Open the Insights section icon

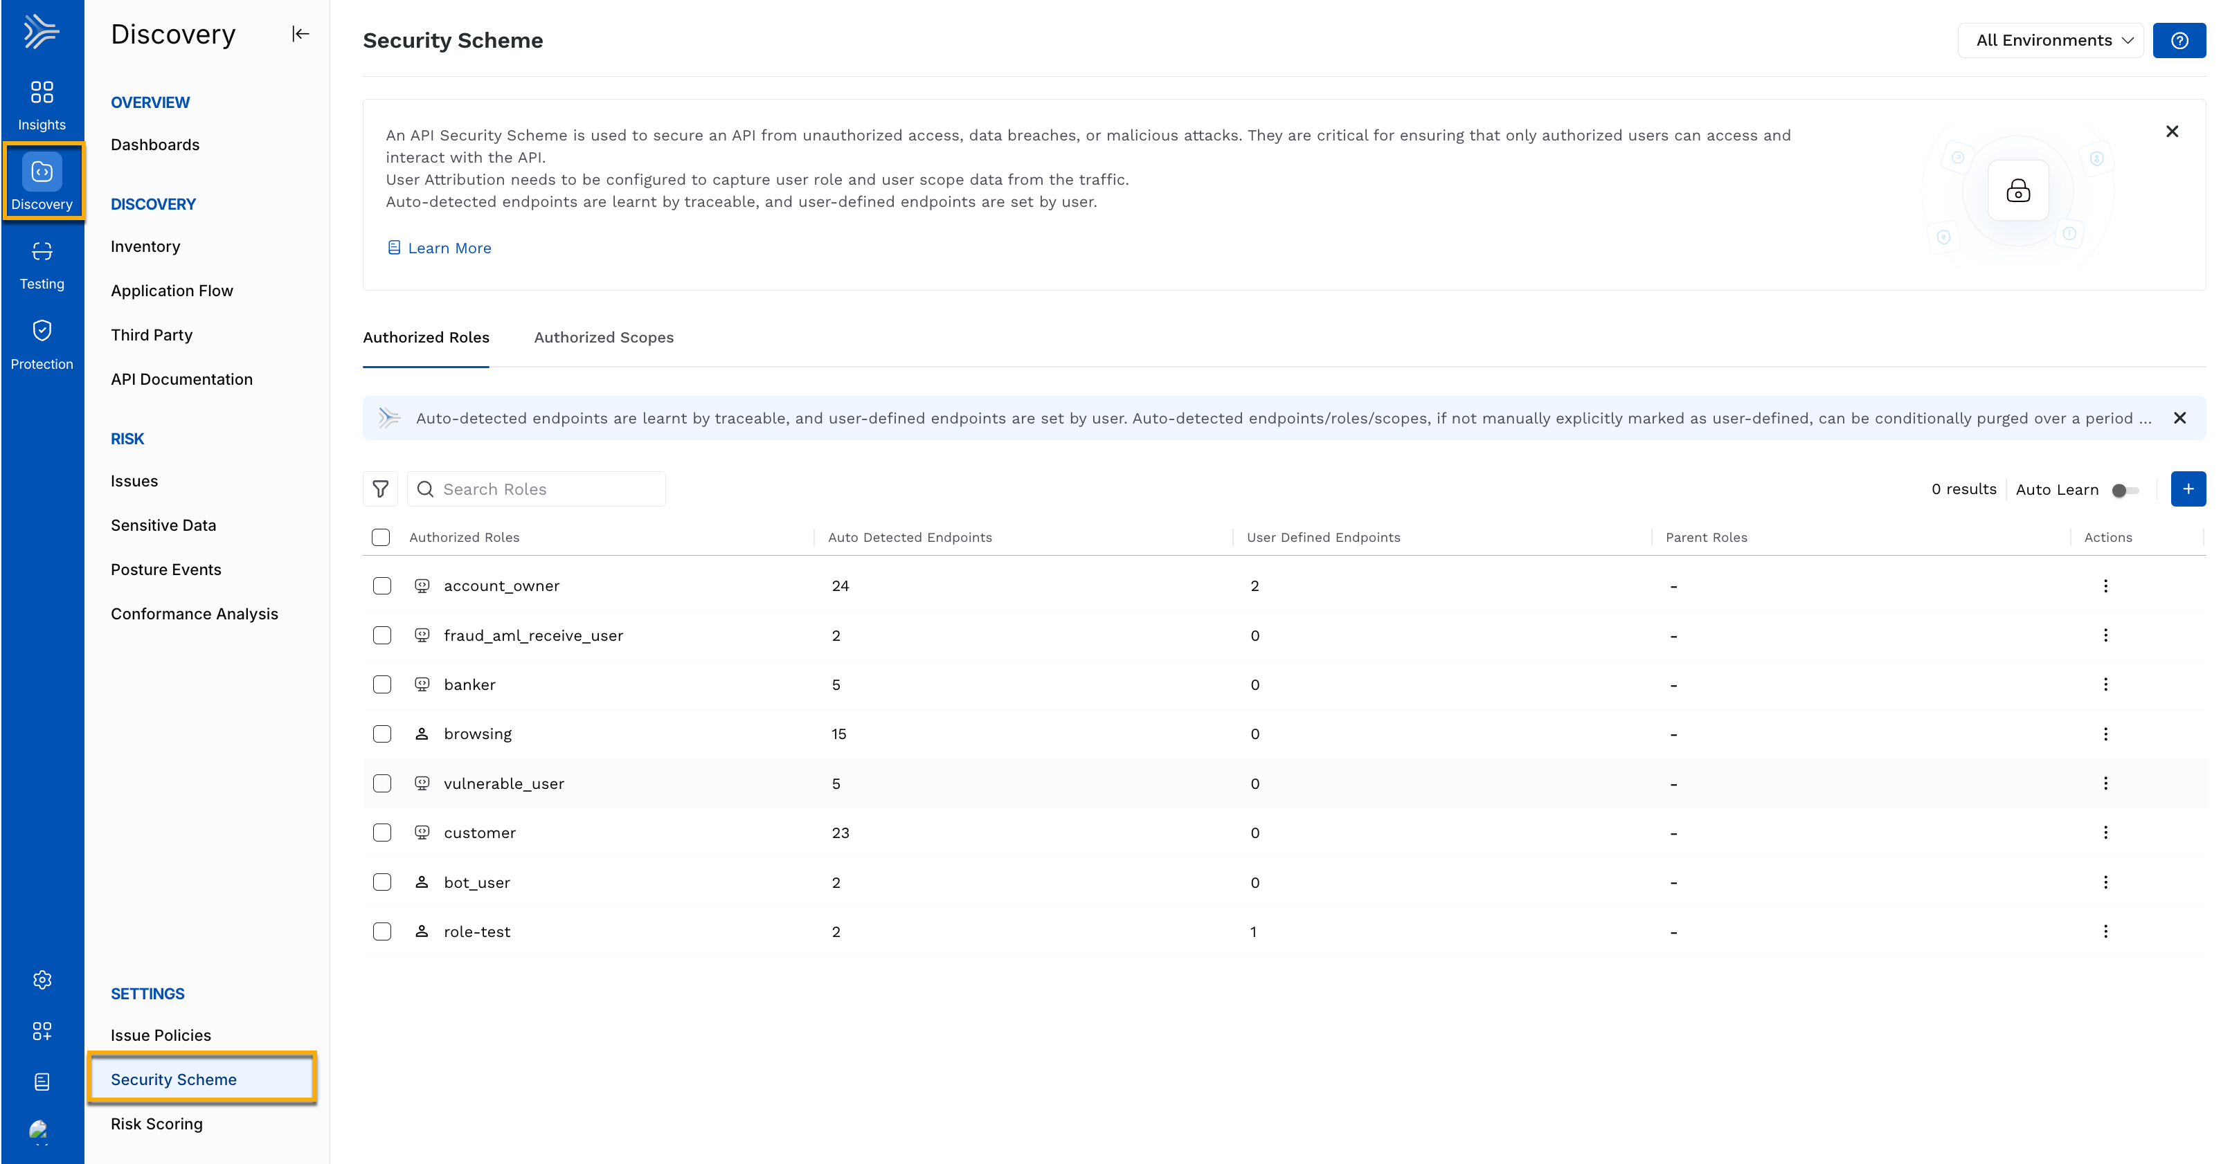42,92
